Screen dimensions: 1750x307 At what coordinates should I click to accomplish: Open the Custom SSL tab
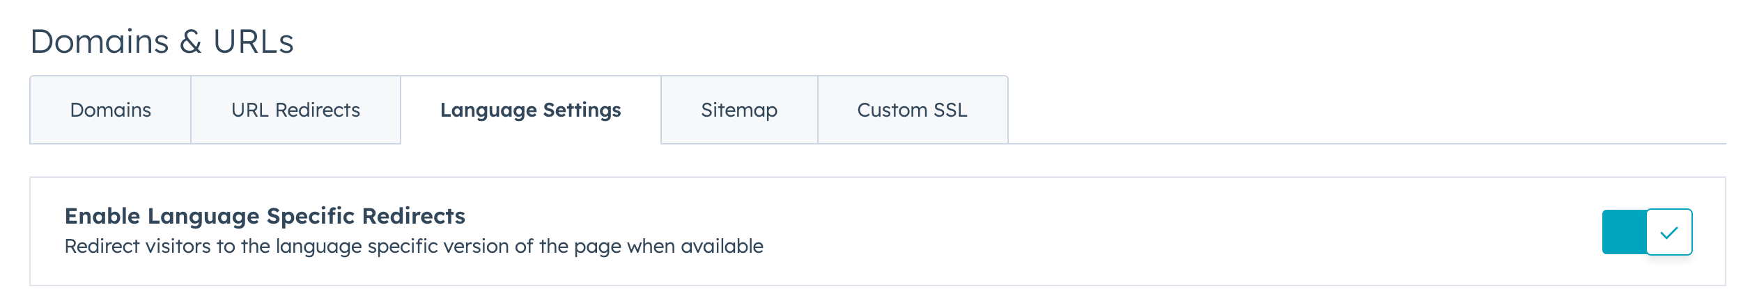click(x=912, y=110)
